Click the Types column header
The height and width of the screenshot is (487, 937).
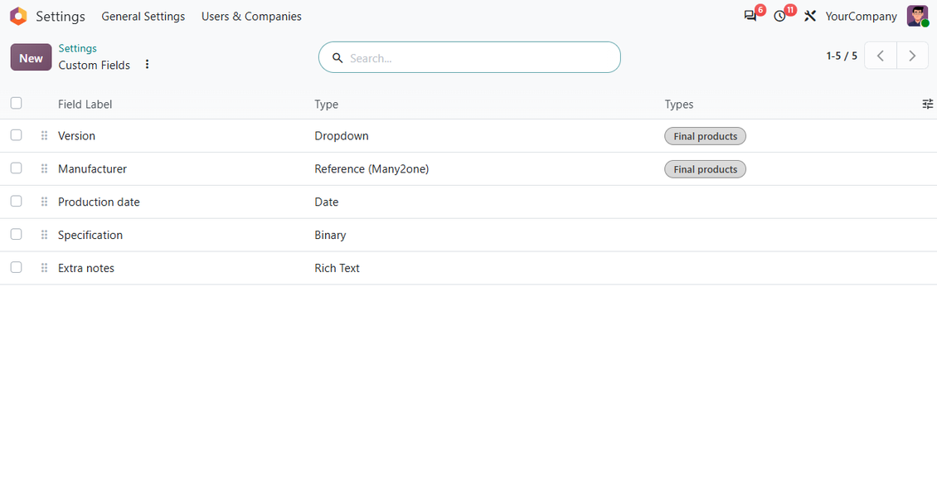click(x=679, y=104)
